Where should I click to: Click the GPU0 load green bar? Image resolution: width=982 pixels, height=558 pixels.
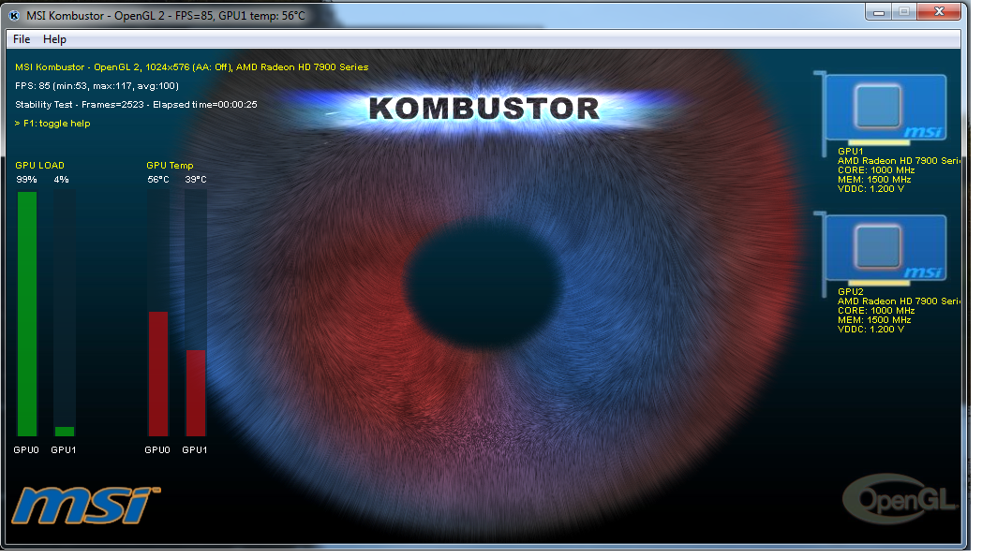[27, 314]
